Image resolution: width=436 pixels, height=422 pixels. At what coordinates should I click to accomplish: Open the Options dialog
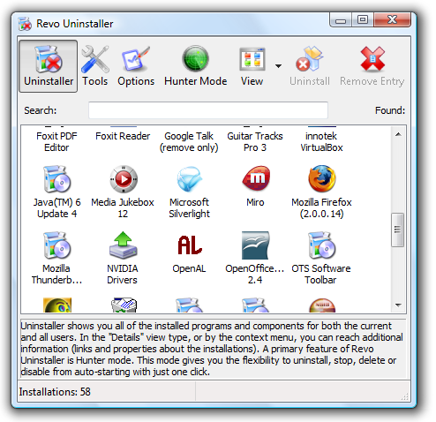[136, 66]
